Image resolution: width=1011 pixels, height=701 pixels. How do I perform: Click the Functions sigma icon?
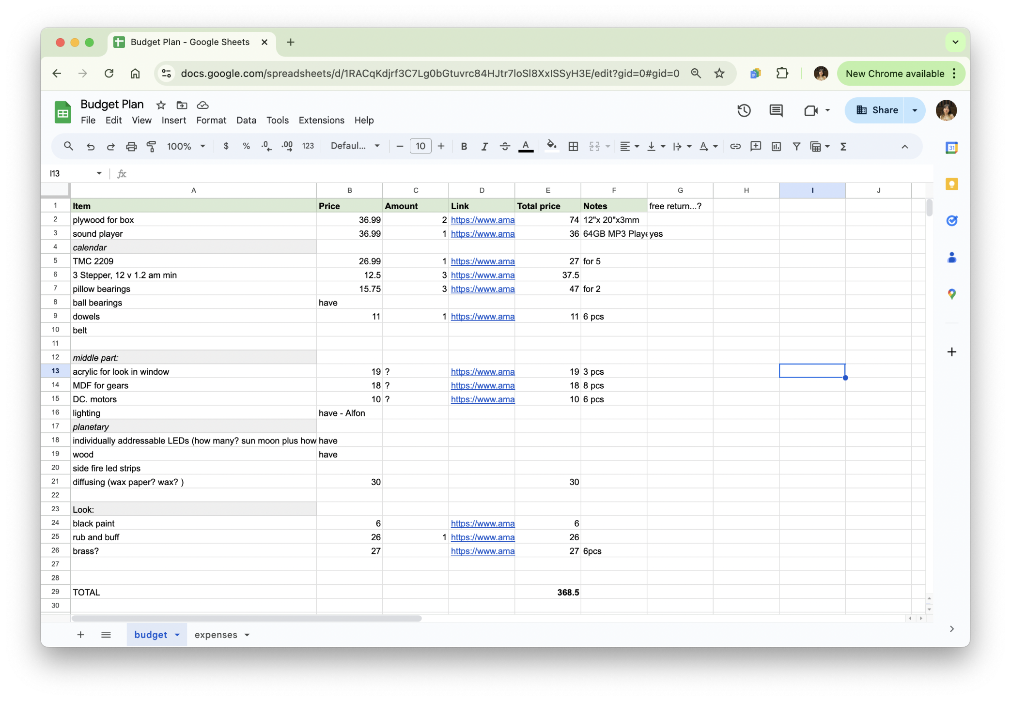843,146
